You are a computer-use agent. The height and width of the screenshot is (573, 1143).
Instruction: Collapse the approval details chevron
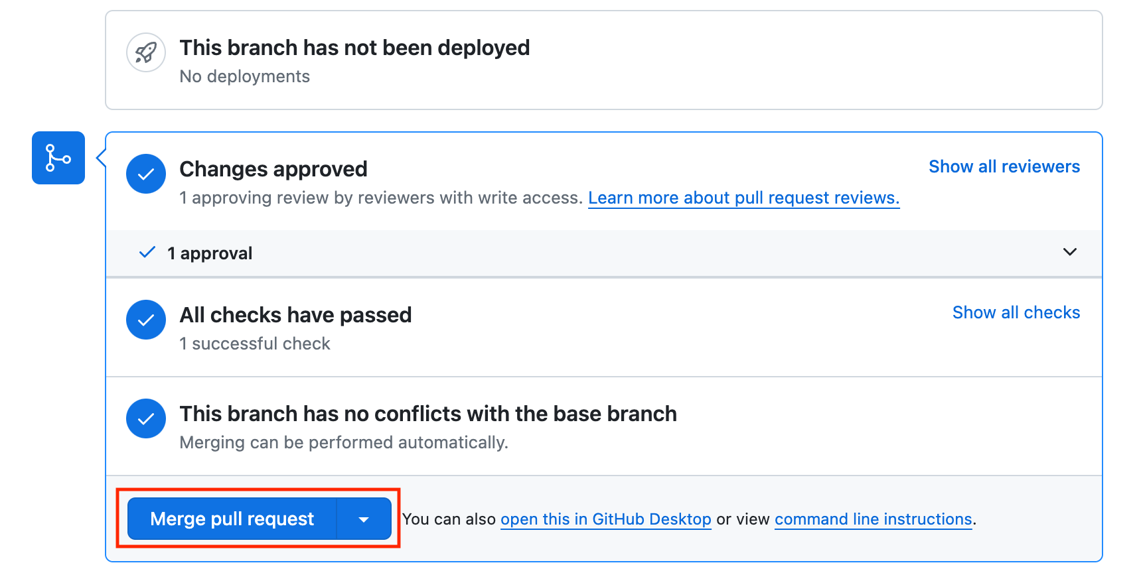pyautogui.click(x=1069, y=252)
